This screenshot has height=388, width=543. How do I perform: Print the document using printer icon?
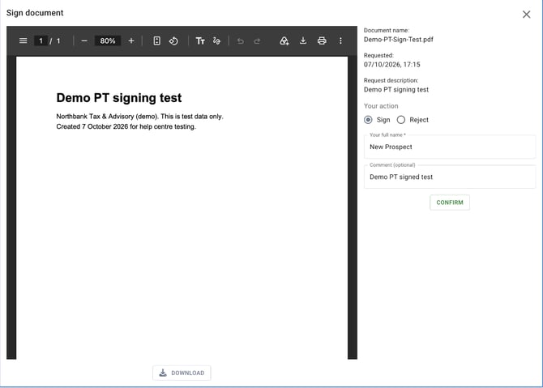pyautogui.click(x=322, y=41)
